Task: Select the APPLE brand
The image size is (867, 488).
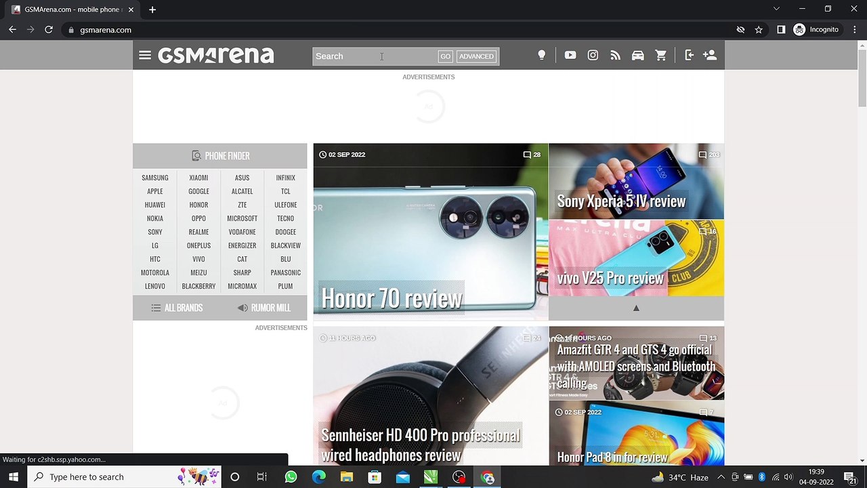Action: tap(155, 191)
